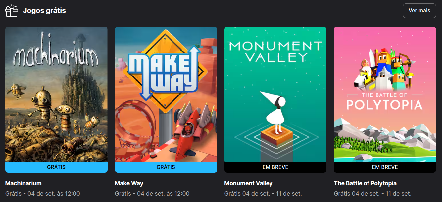
Task: Open the Monument Valley title link
Action: [x=249, y=183]
